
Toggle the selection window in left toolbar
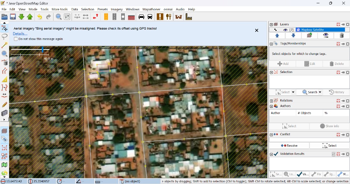[x=4, y=148]
